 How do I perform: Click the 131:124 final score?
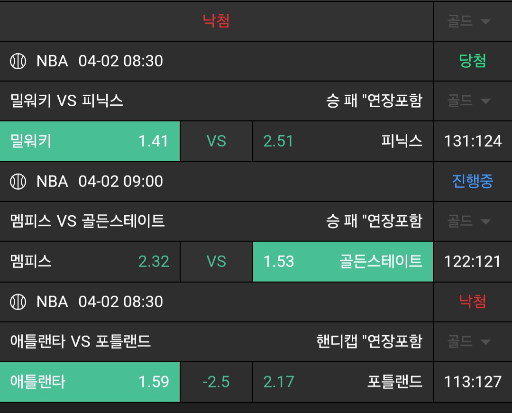[x=473, y=141]
